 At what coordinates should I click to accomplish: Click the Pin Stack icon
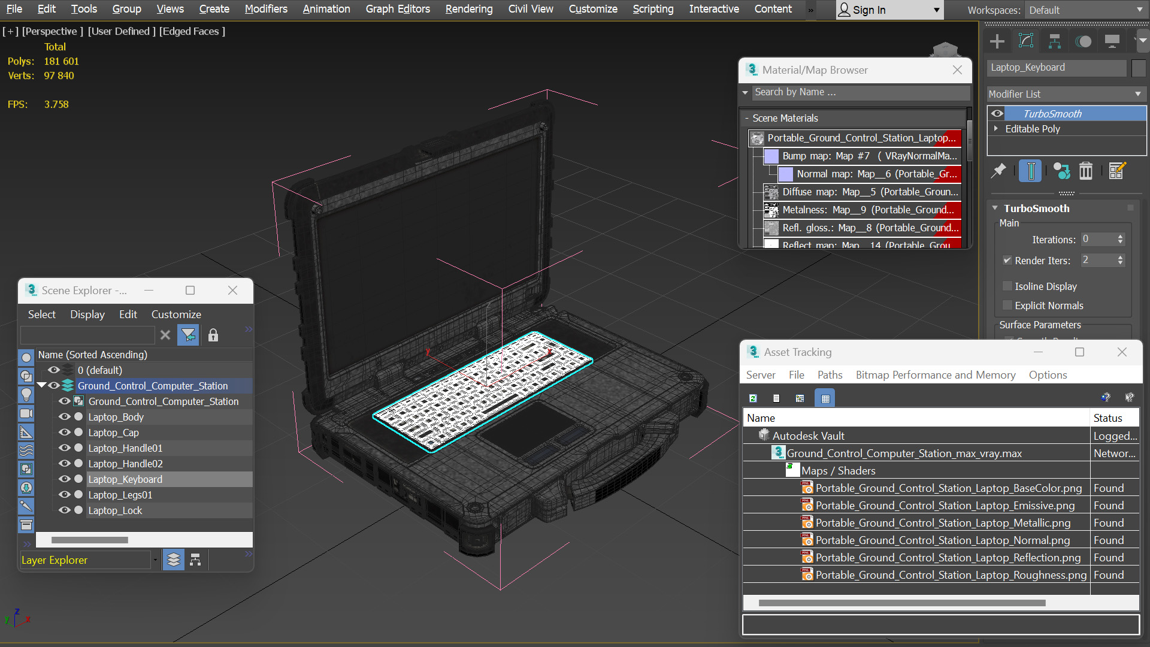[x=998, y=171]
